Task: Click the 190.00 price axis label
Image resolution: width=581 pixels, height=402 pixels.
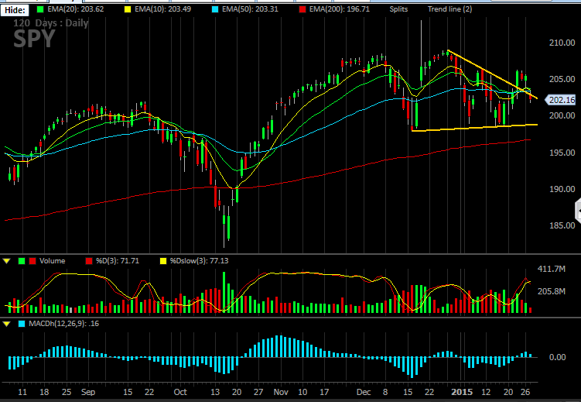Action: pyautogui.click(x=562, y=189)
